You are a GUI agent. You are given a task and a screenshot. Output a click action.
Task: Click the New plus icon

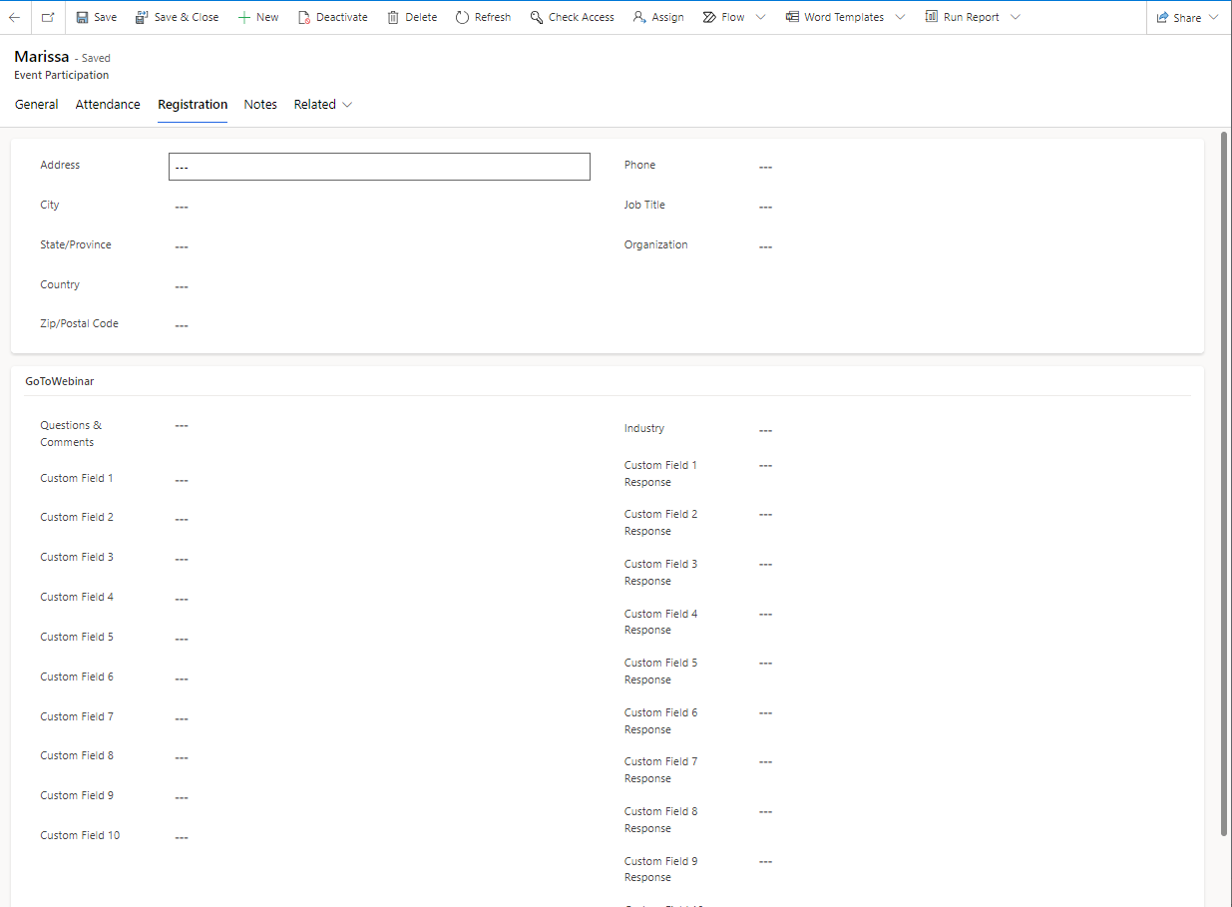pyautogui.click(x=243, y=17)
